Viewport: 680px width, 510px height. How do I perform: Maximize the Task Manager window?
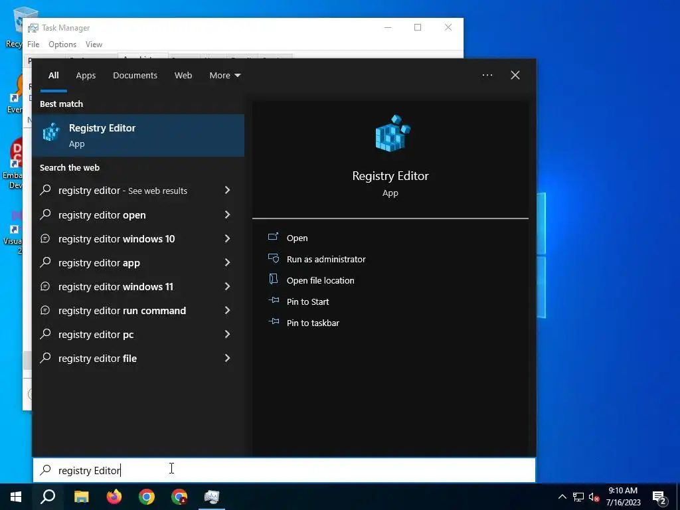click(418, 27)
